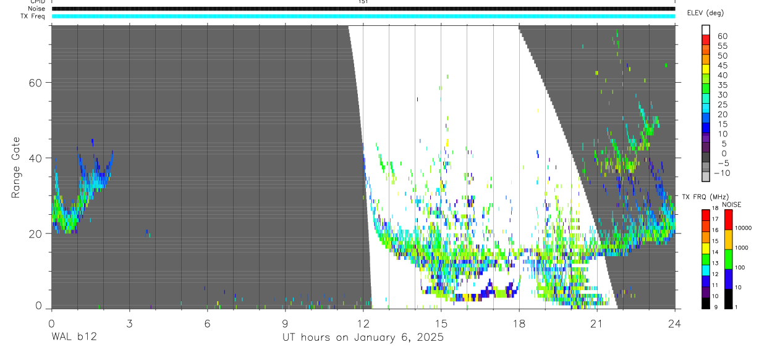
Task: Click the black bottom segment of TX FRQ legend
Action: [706, 304]
